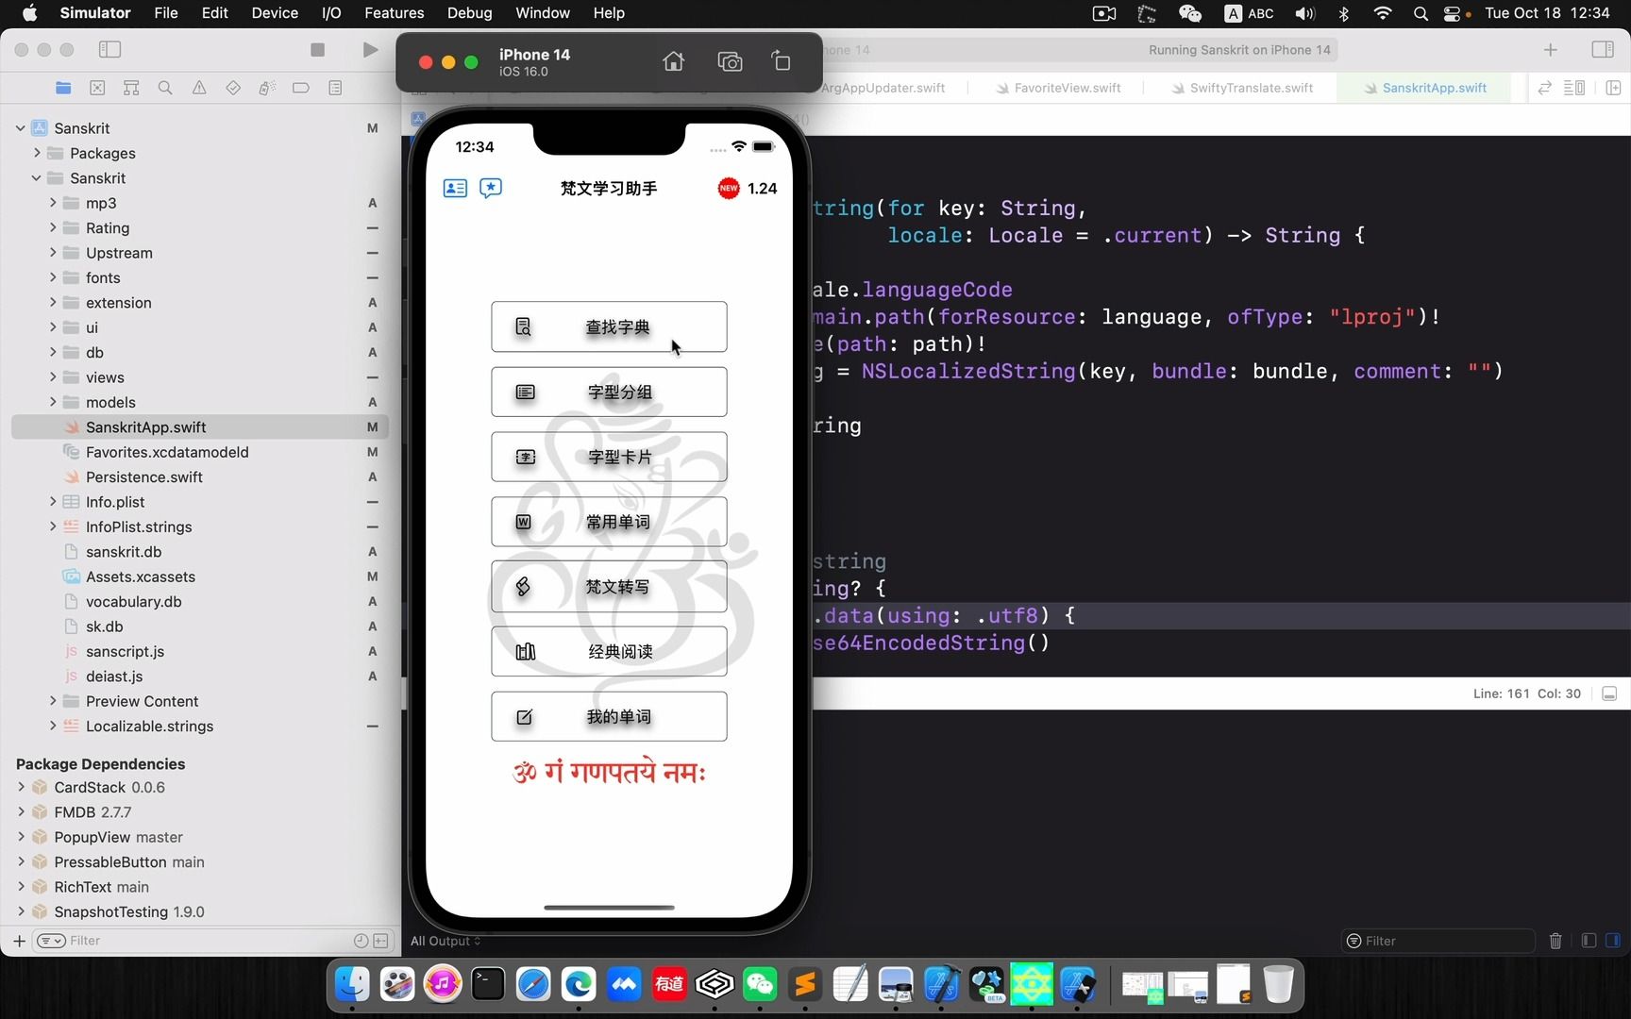Open the Test navigator diamond icon
Viewport: 1631px width, 1019px height.
[233, 88]
